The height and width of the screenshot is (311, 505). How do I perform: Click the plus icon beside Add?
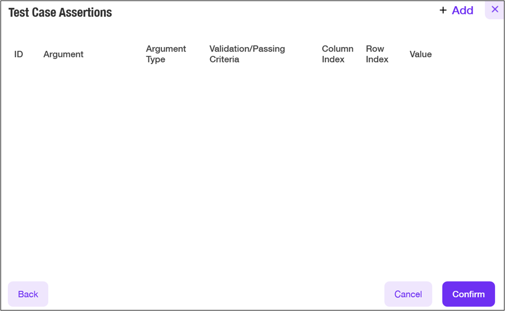point(443,11)
